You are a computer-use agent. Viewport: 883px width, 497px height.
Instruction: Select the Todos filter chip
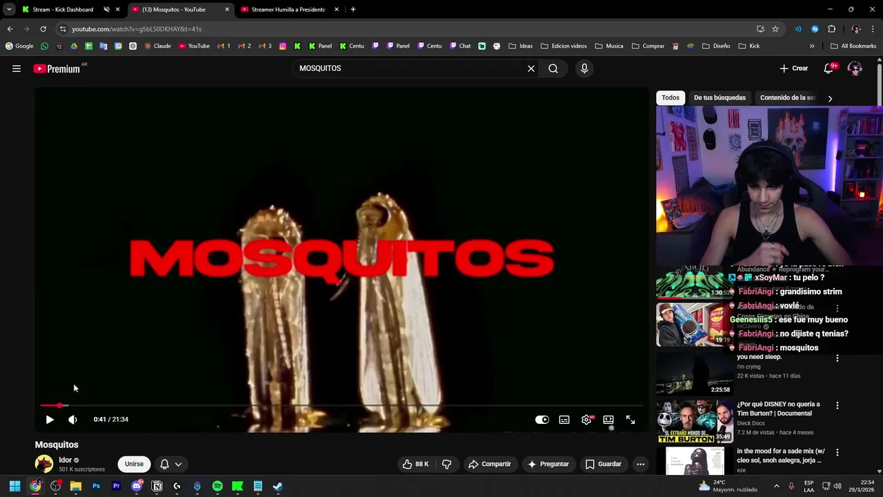coord(671,97)
